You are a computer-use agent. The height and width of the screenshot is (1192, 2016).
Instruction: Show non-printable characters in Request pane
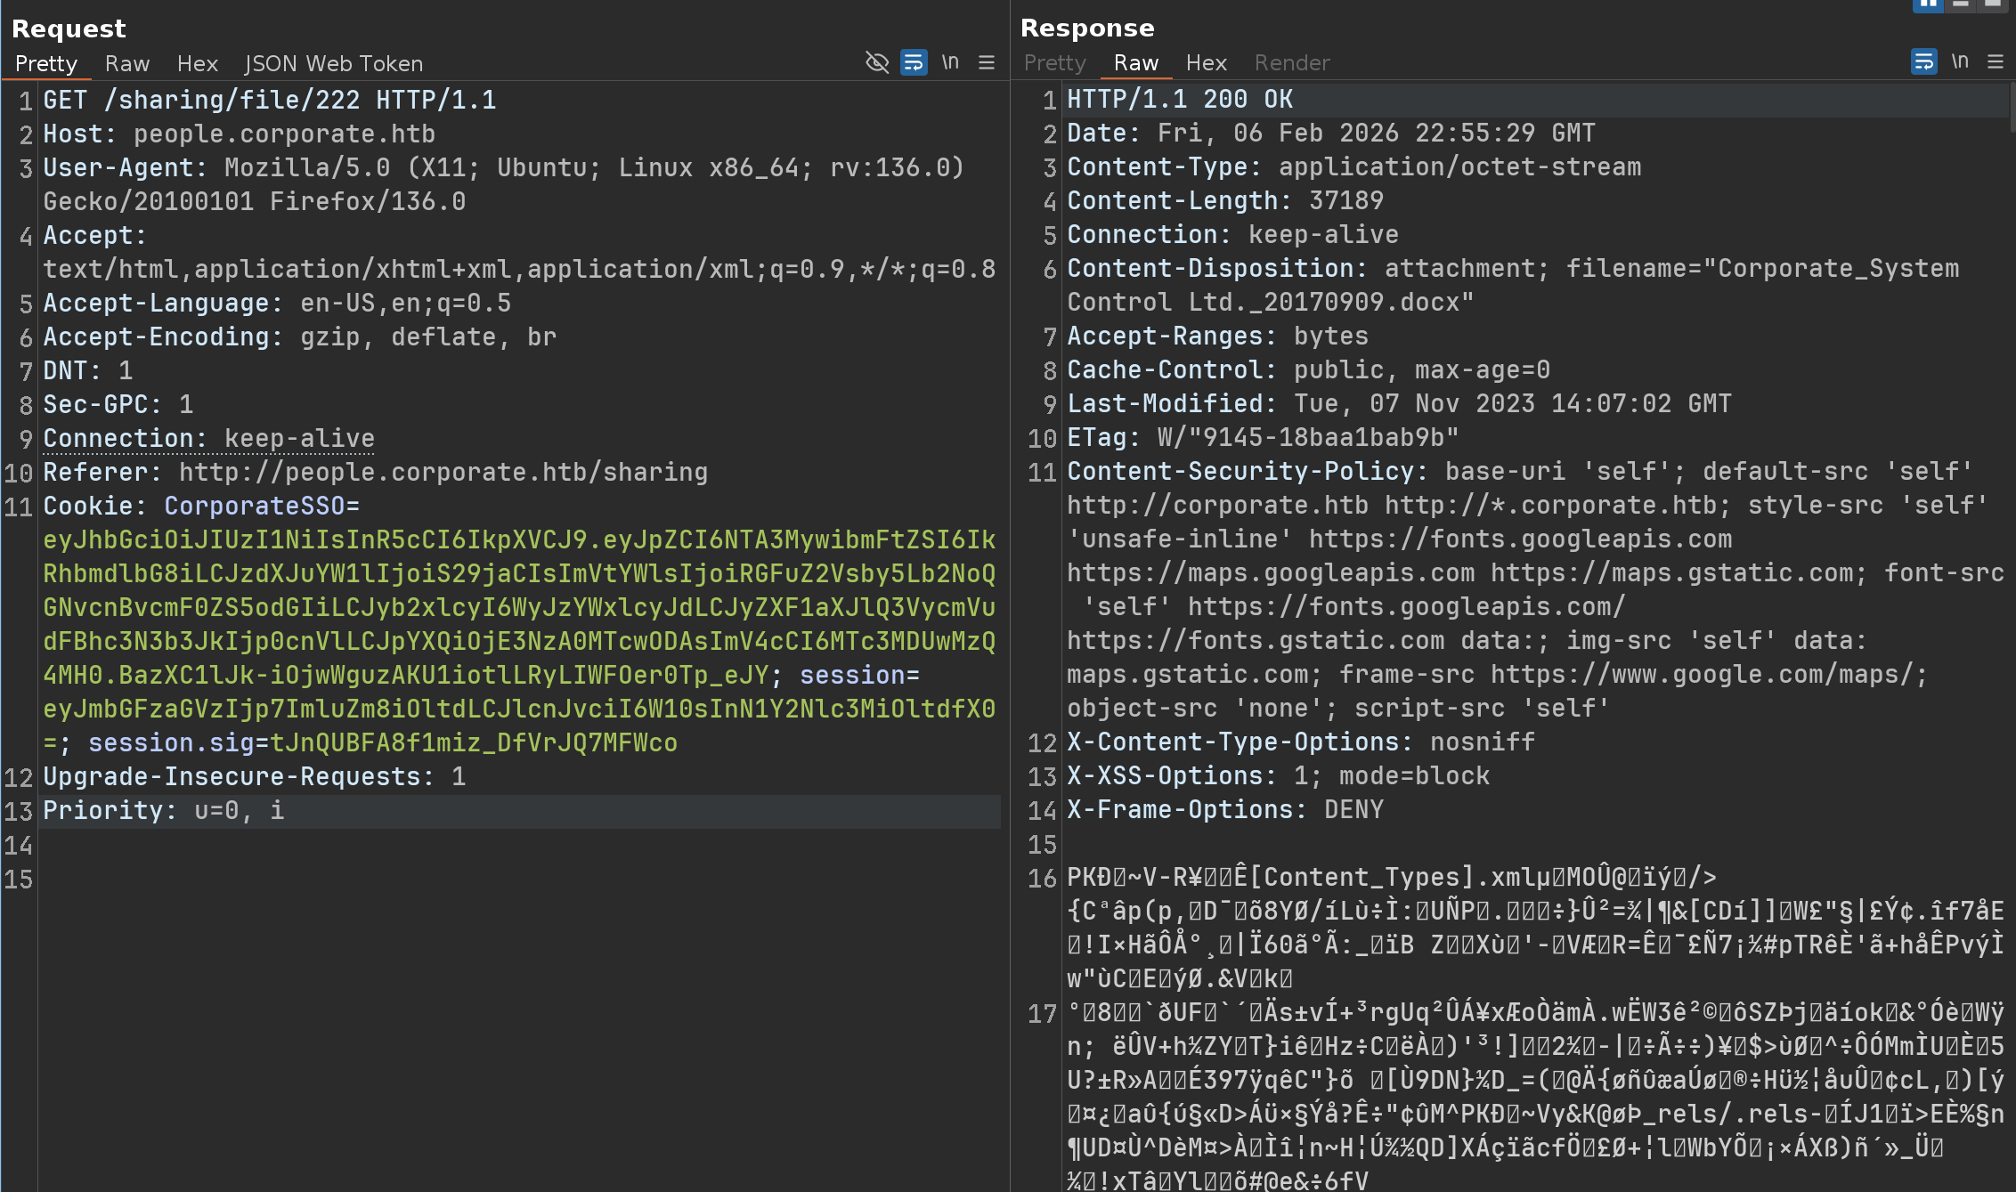(950, 62)
